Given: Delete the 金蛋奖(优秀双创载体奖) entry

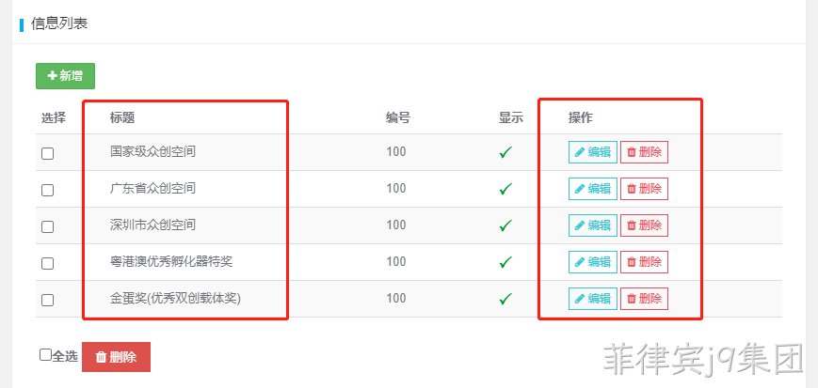Looking at the screenshot, I should tap(644, 299).
